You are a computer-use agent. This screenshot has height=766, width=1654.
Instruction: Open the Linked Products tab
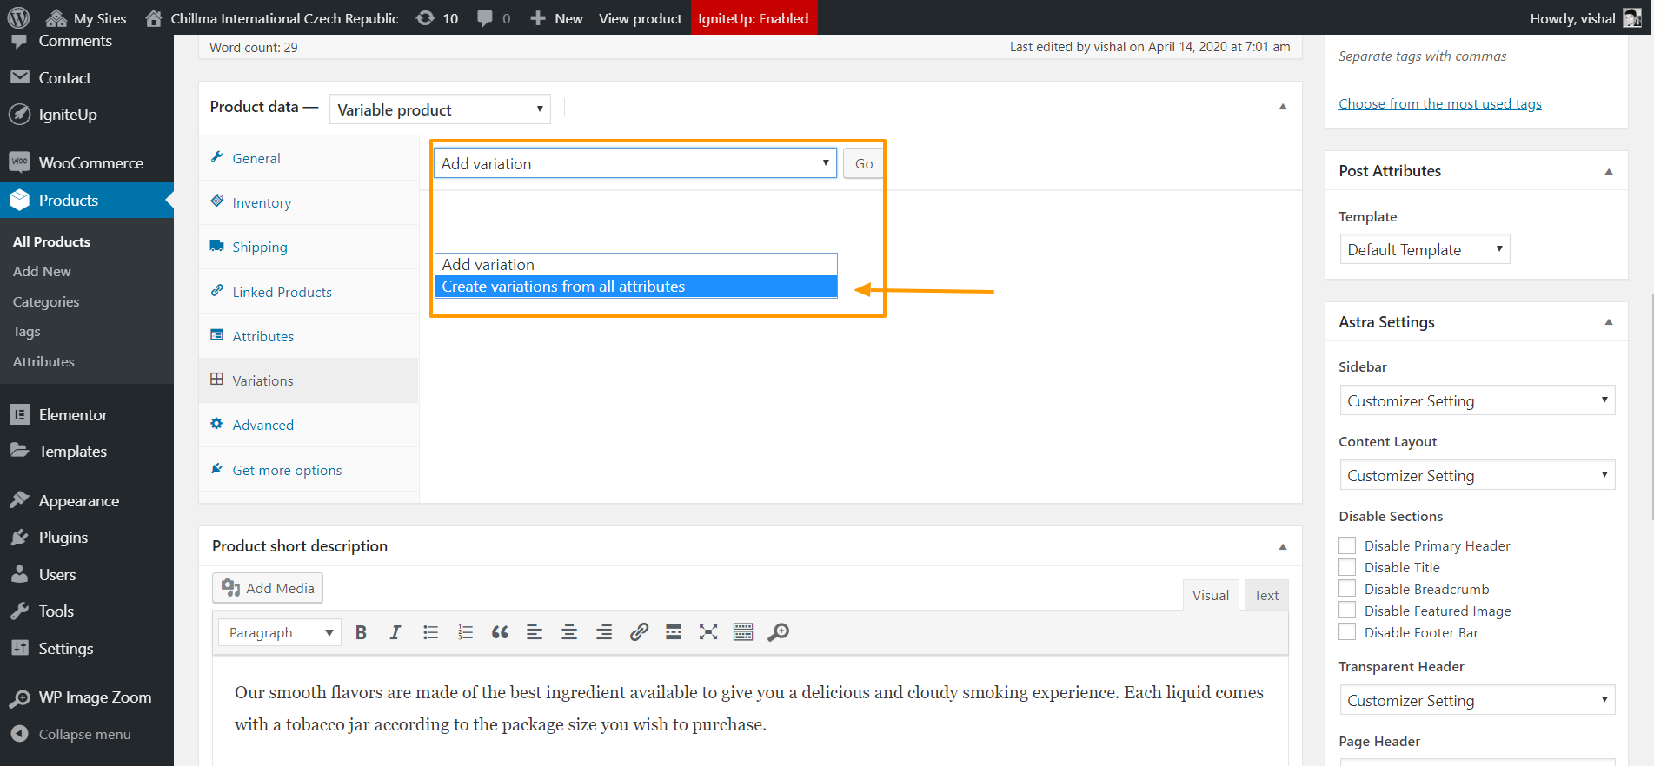309,292
